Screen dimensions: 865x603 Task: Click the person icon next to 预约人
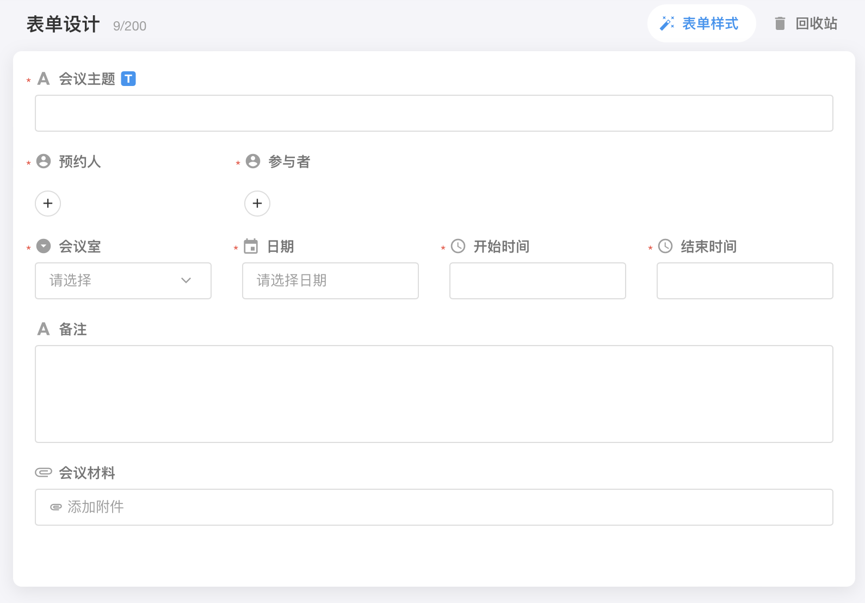click(44, 161)
